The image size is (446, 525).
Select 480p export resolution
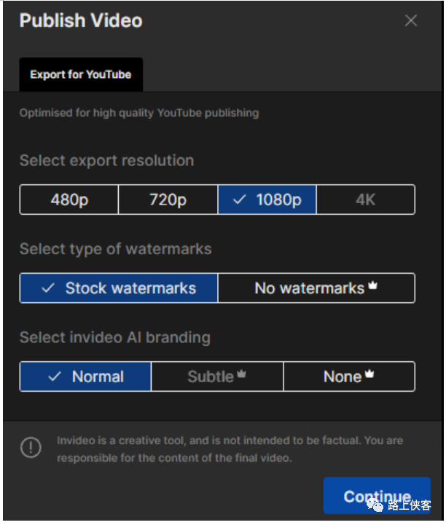point(69,200)
